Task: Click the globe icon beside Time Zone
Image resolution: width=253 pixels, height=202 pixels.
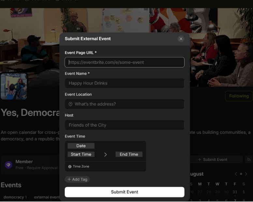Action: pyautogui.click(x=70, y=167)
